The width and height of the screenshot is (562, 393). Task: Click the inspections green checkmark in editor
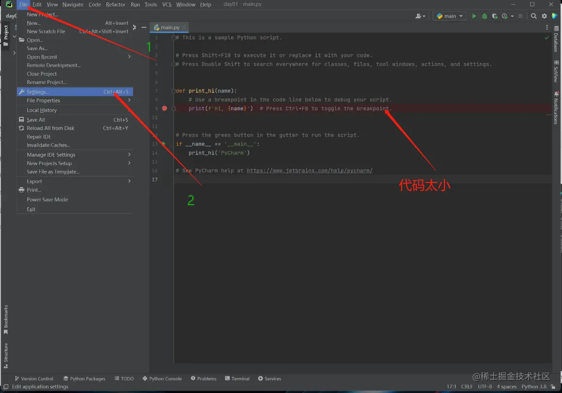click(x=546, y=37)
